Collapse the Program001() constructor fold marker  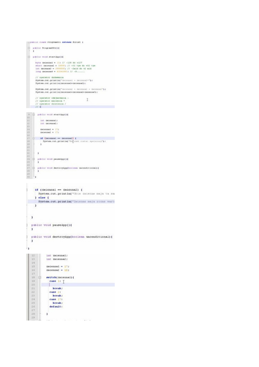[x=29, y=48]
